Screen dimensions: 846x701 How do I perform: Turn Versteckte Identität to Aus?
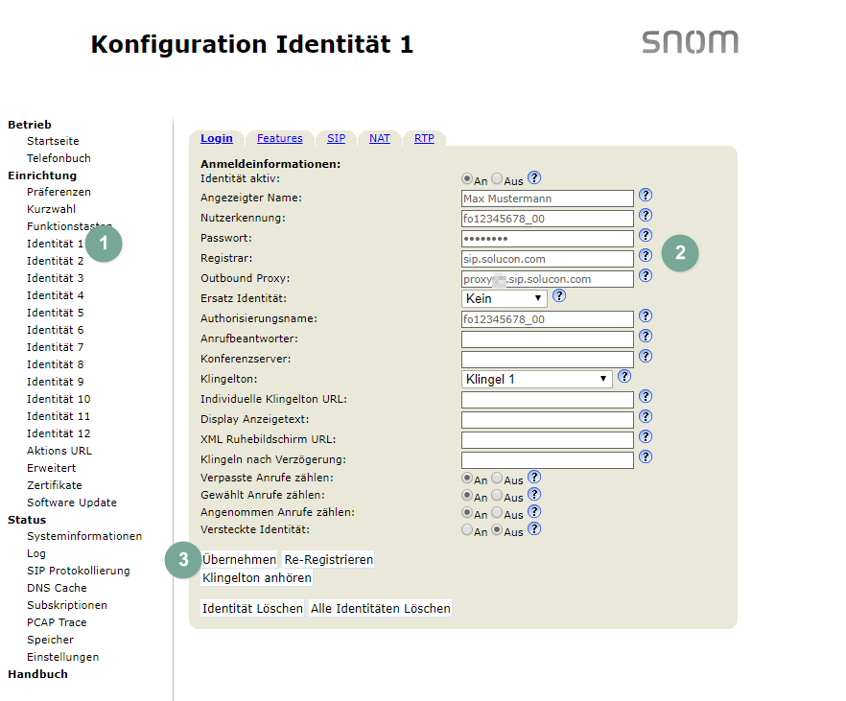(497, 529)
